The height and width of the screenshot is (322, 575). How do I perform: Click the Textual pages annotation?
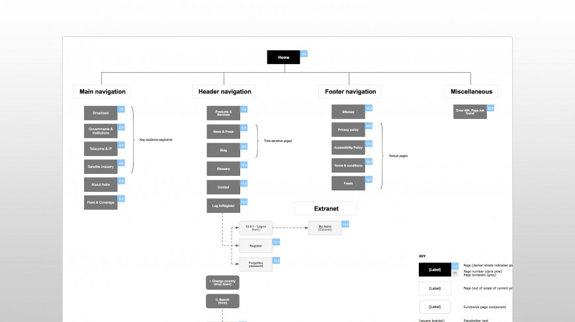point(398,156)
